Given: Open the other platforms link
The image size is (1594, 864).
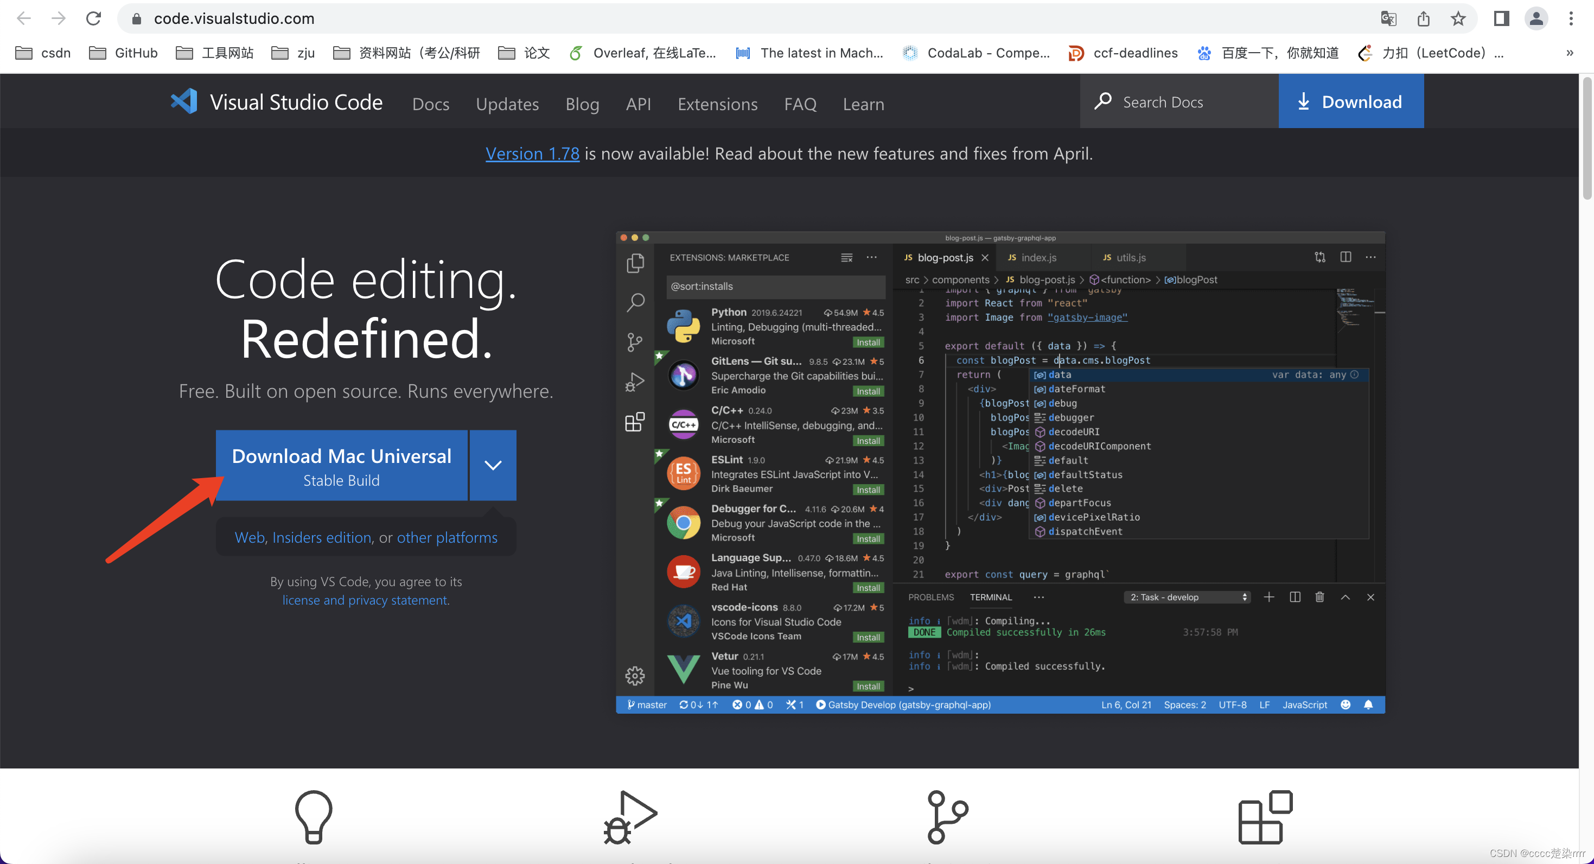Looking at the screenshot, I should pyautogui.click(x=447, y=537).
